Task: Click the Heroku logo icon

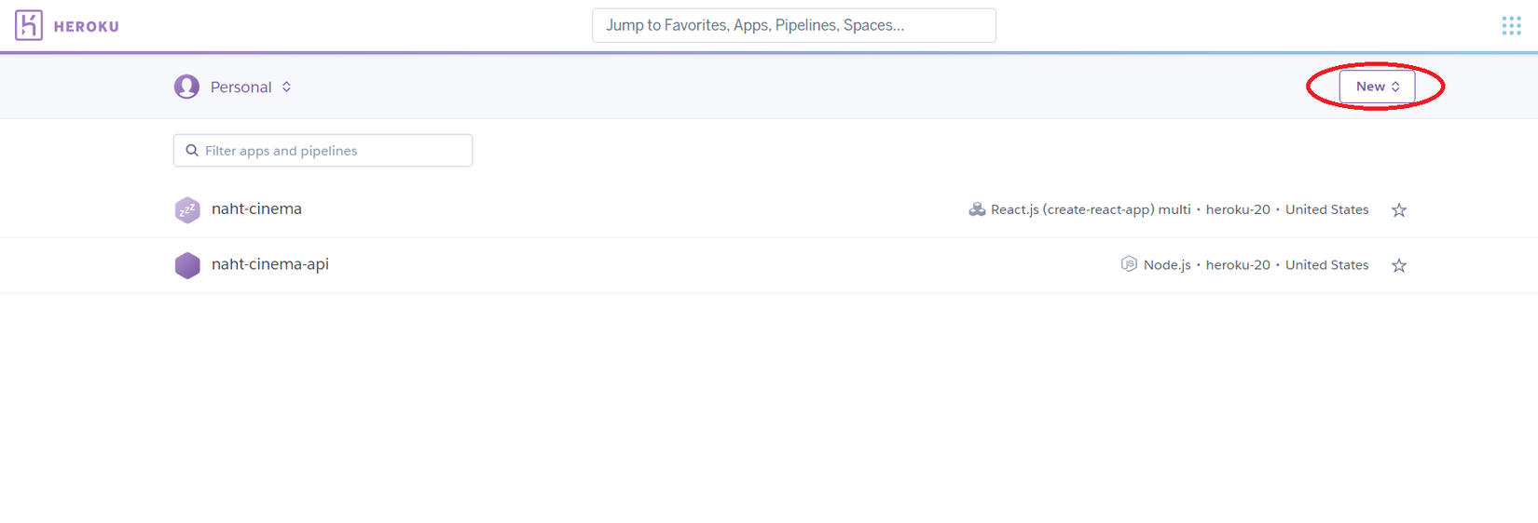Action: (29, 25)
